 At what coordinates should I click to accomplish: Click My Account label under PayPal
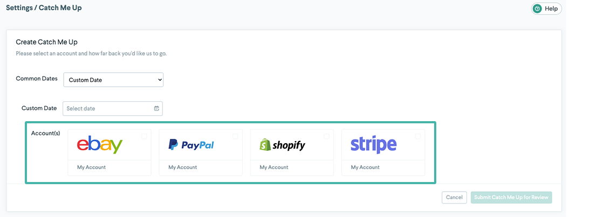pos(183,167)
